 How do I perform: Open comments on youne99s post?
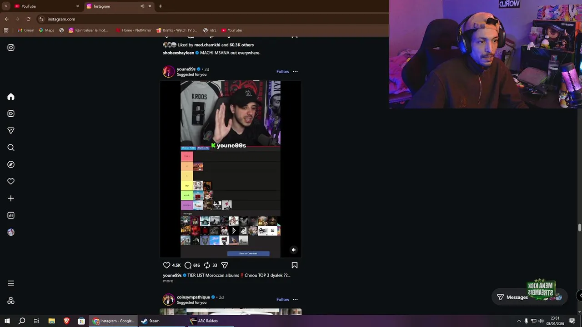(x=188, y=265)
